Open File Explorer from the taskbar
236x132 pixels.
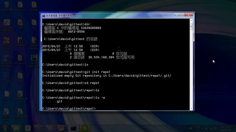[16, 128]
